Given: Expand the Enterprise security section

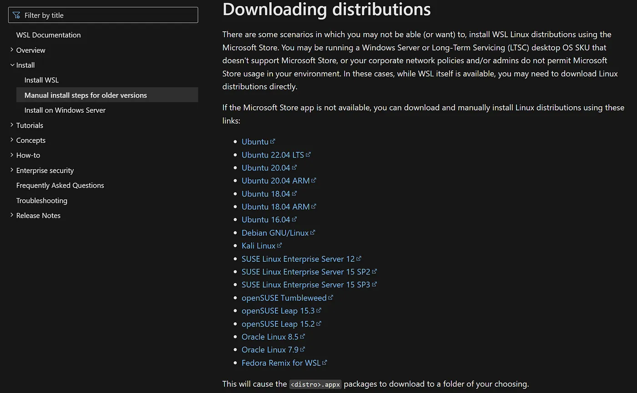Looking at the screenshot, I should [x=12, y=170].
